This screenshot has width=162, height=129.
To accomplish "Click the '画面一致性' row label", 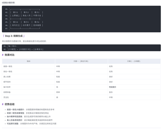I will [x=8, y=66].
